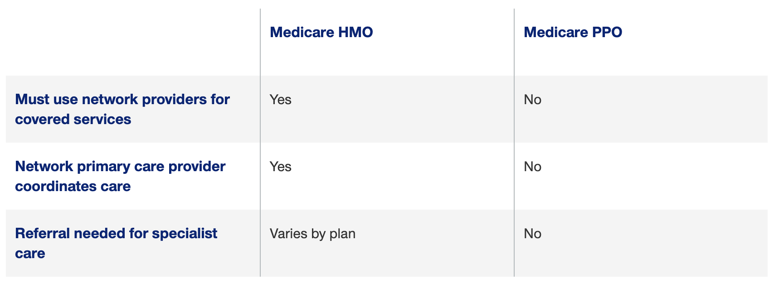Click the word 'HMO' in the header
Viewport: 779px width, 288px height.
[355, 32]
